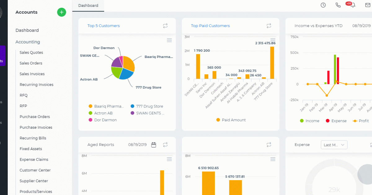Screen dimensions: 372x195
Task: Open Sales Invoices from sidebar
Action: [32, 74]
